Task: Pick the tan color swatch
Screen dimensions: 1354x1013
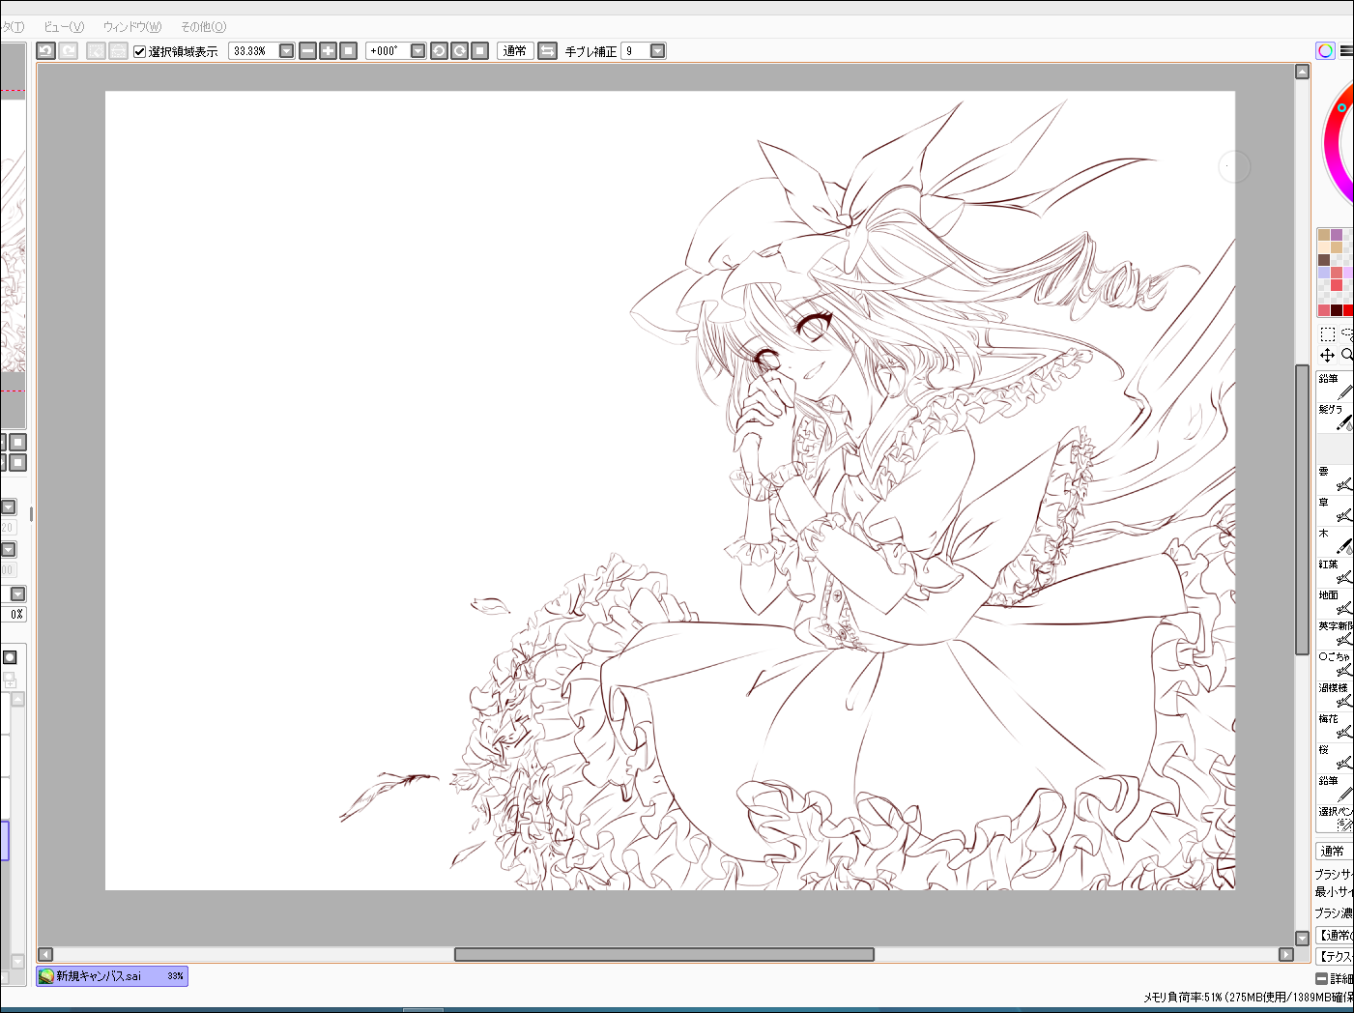Action: 1324,235
